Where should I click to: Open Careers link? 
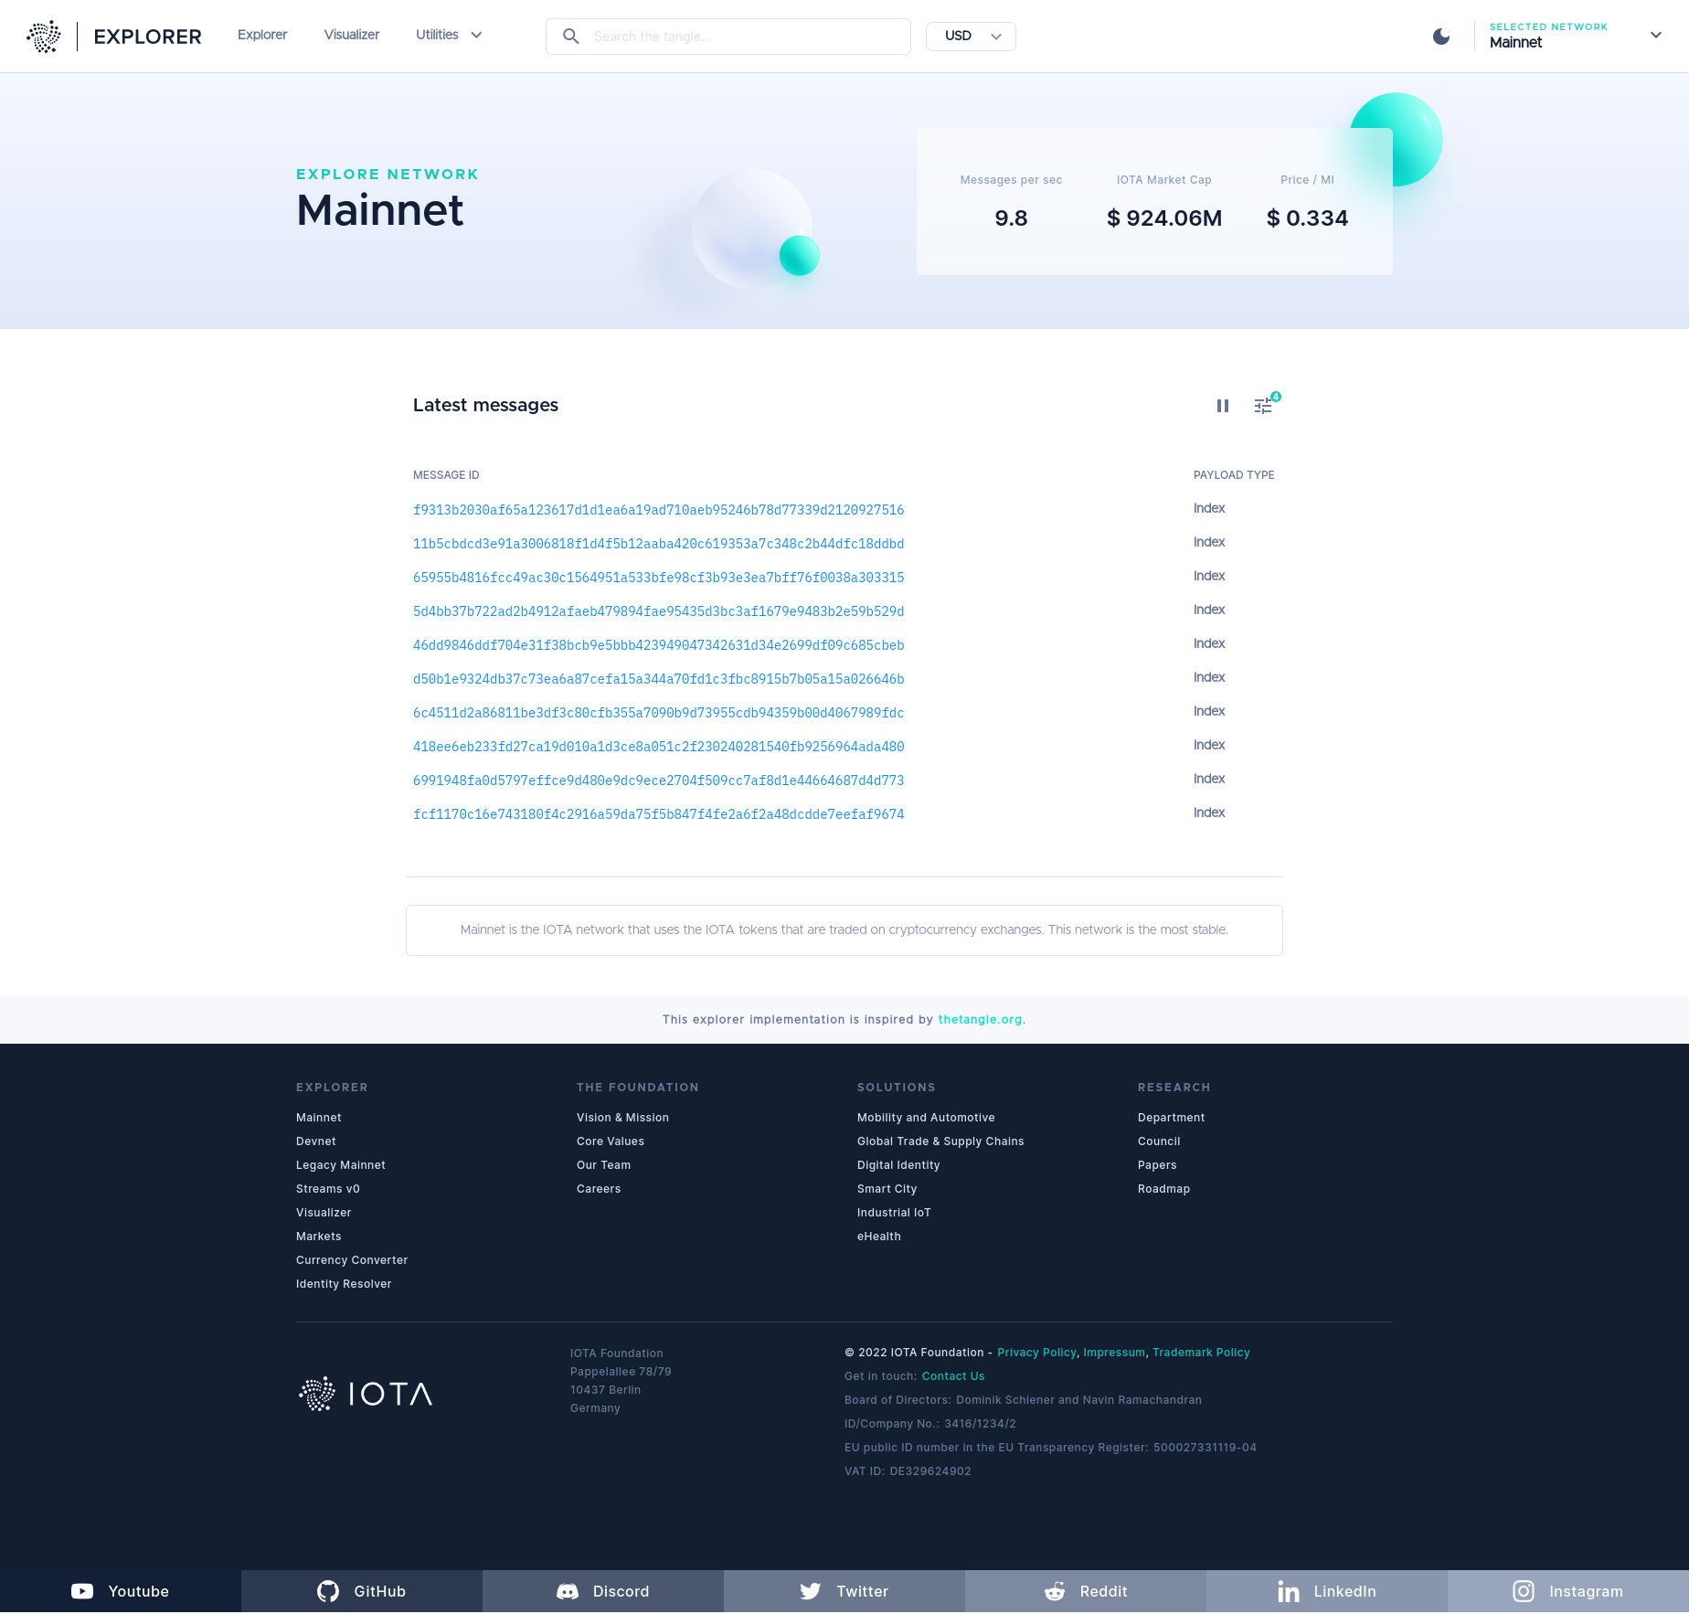pyautogui.click(x=599, y=1189)
